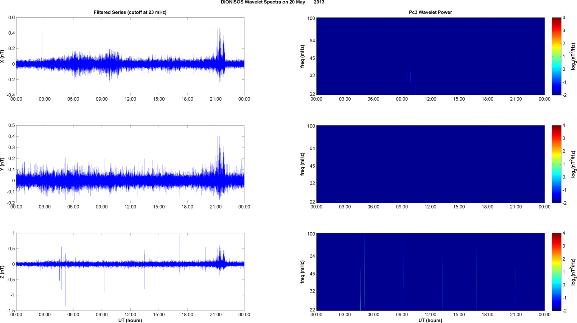The width and height of the screenshot is (577, 323).
Task: Click 'UT (hours)' label under bottom spectrogram
Action: 430,320
